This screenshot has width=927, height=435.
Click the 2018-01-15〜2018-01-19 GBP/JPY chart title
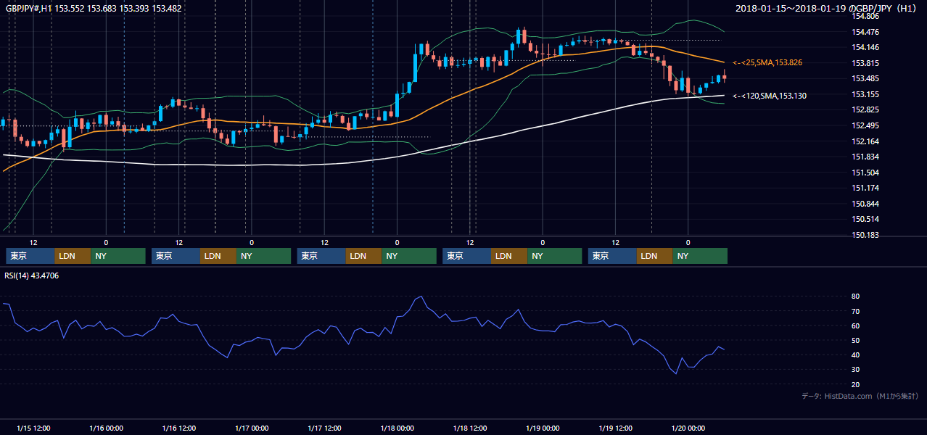pos(827,9)
